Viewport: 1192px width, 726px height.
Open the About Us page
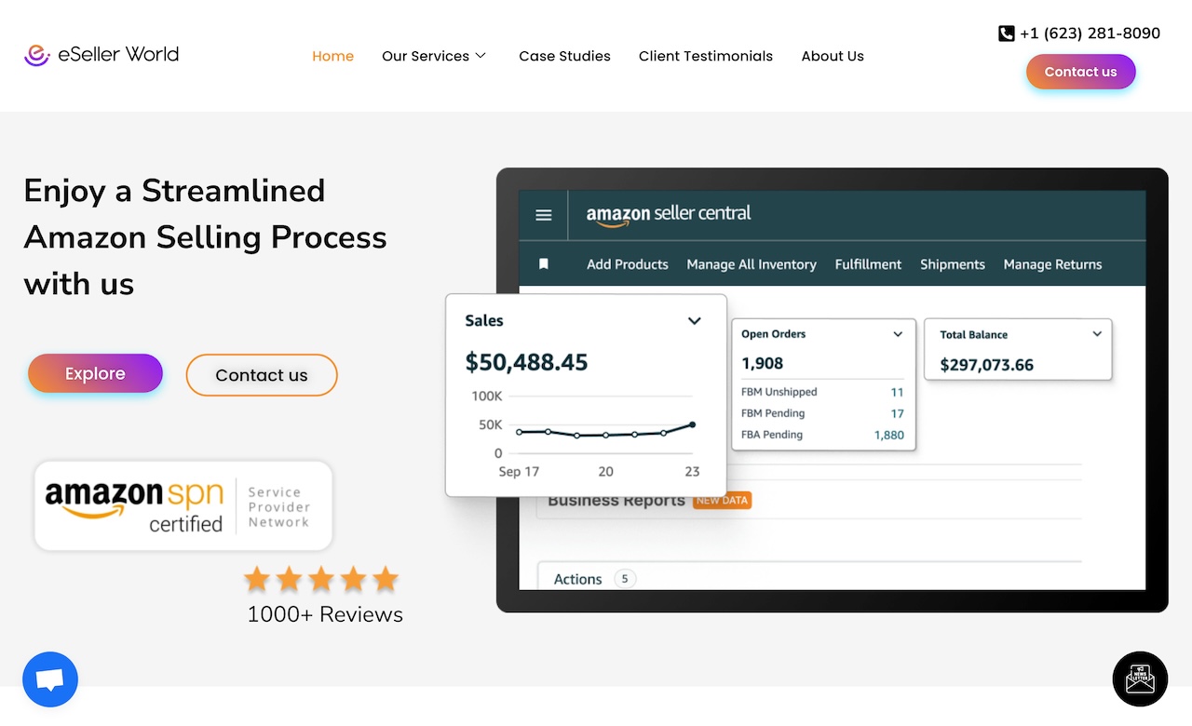pyautogui.click(x=833, y=56)
